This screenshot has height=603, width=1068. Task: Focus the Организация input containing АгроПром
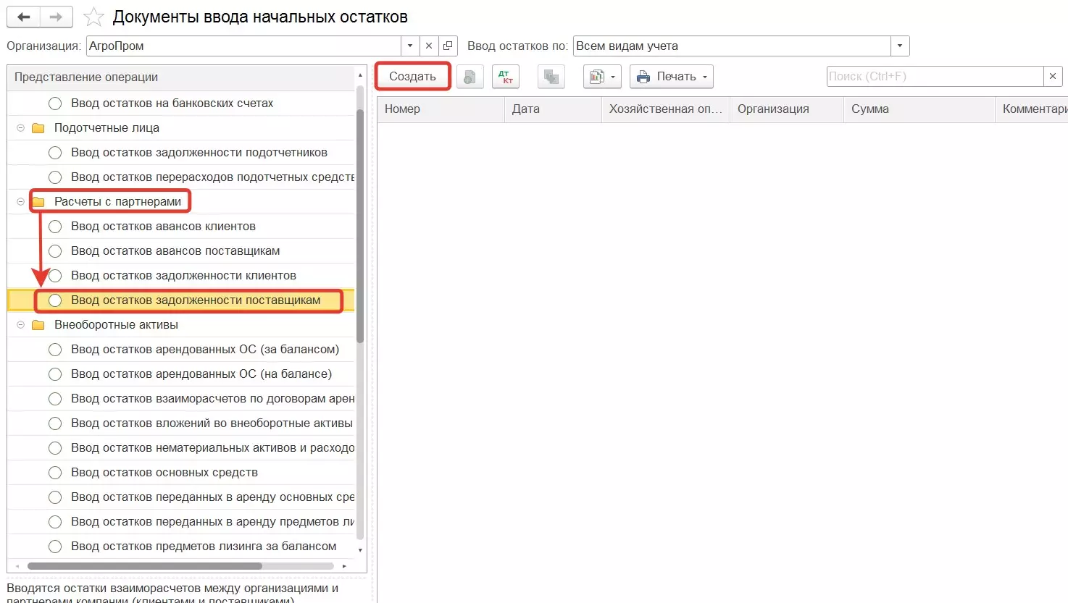[x=243, y=46]
